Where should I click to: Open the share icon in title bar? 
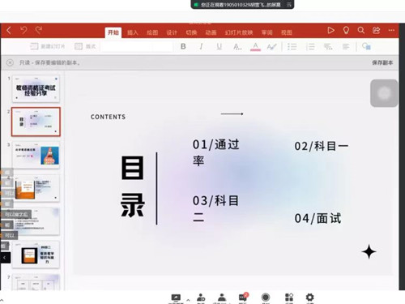point(377,30)
